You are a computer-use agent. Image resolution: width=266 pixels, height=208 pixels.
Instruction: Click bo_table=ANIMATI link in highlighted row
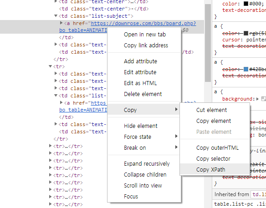pos(83,30)
